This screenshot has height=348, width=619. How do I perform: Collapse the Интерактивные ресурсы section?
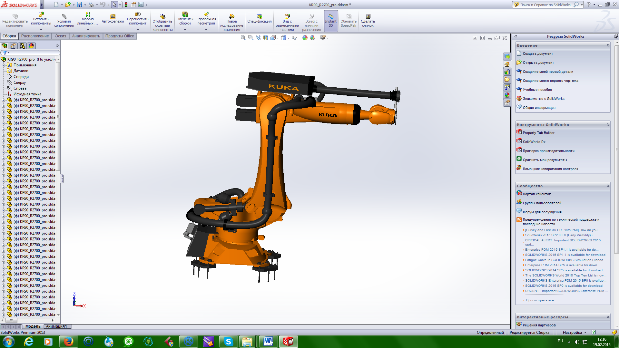608,317
